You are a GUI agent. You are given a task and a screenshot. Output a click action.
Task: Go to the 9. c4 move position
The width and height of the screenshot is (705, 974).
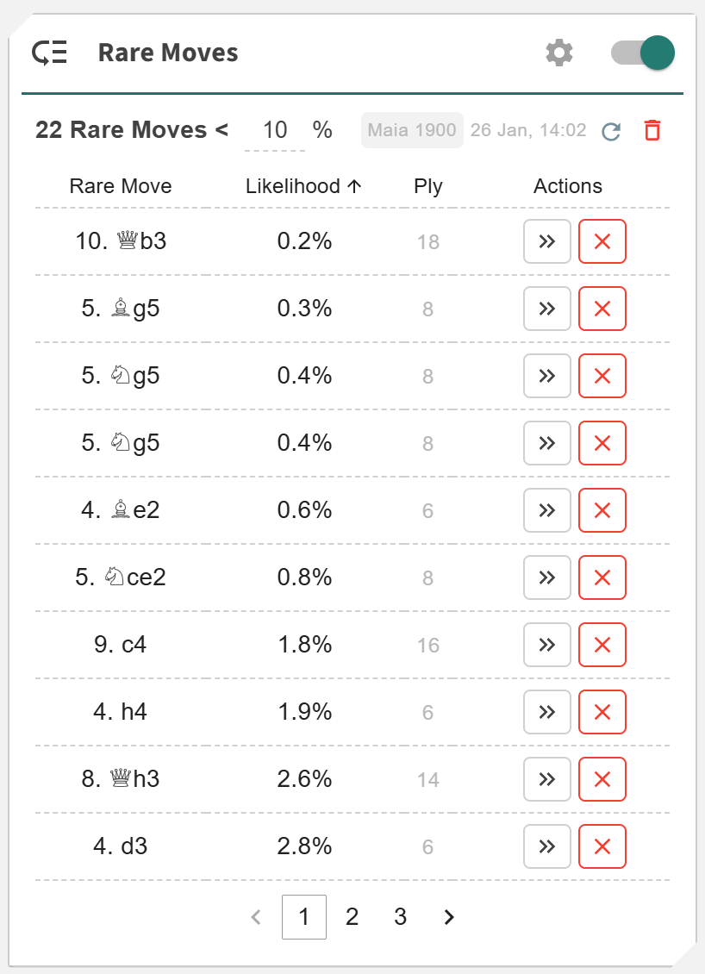point(546,645)
